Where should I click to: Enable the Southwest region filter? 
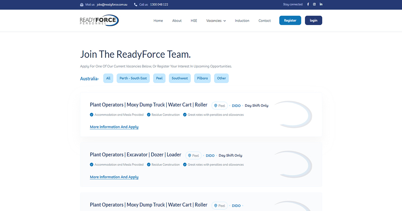point(180,78)
